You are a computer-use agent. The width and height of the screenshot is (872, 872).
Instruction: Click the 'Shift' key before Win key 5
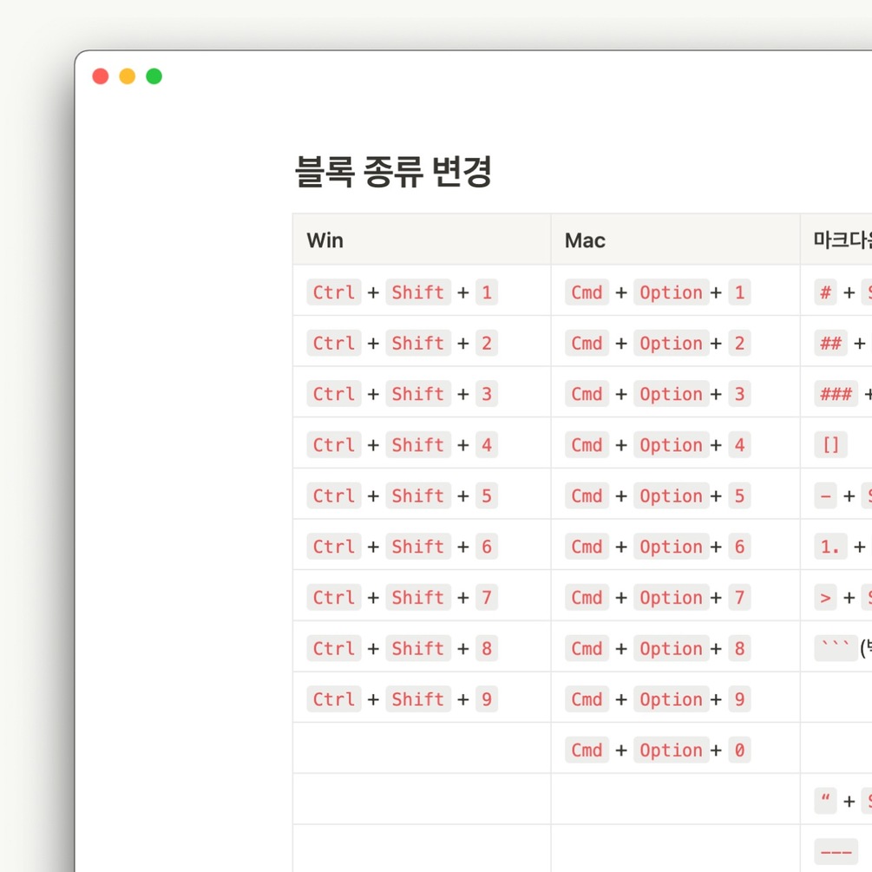417,495
